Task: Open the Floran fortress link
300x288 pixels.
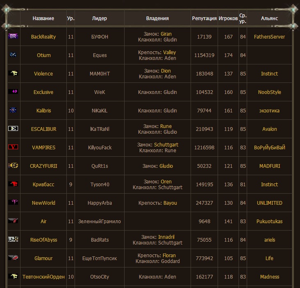Action: pos(169,256)
